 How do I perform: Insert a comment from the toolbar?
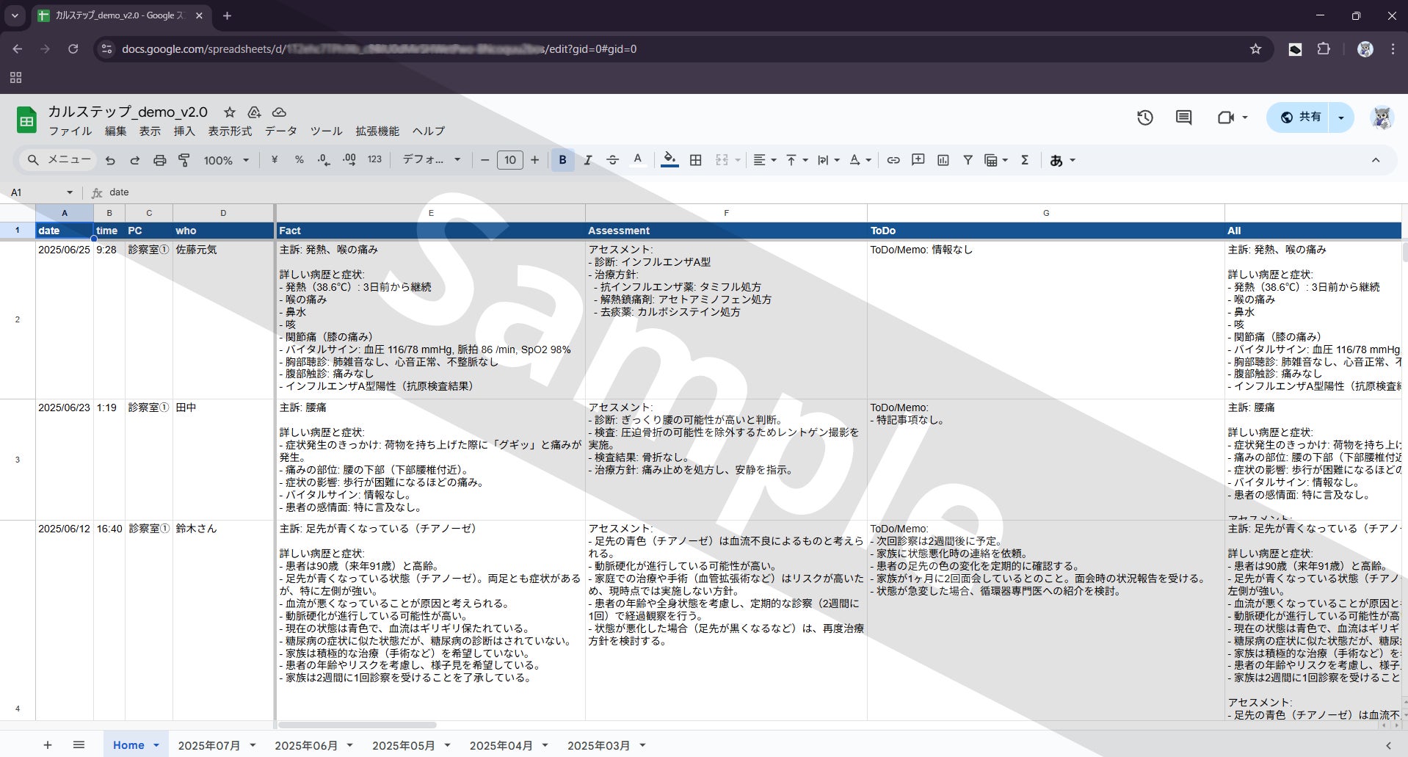[x=918, y=160]
